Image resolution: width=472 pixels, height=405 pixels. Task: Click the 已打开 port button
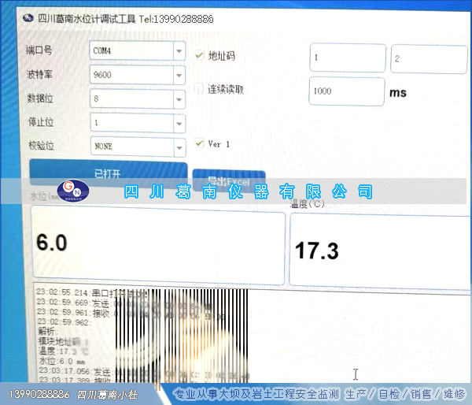click(109, 173)
